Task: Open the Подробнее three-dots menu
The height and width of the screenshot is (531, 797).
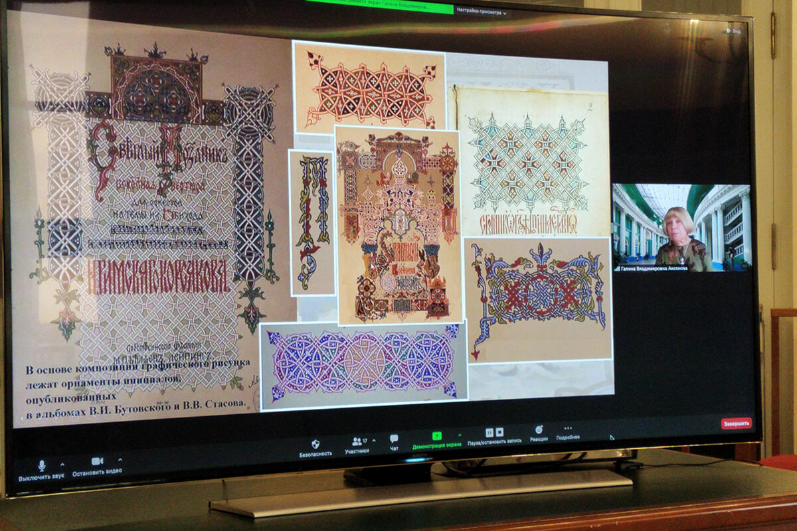Action: click(x=568, y=428)
